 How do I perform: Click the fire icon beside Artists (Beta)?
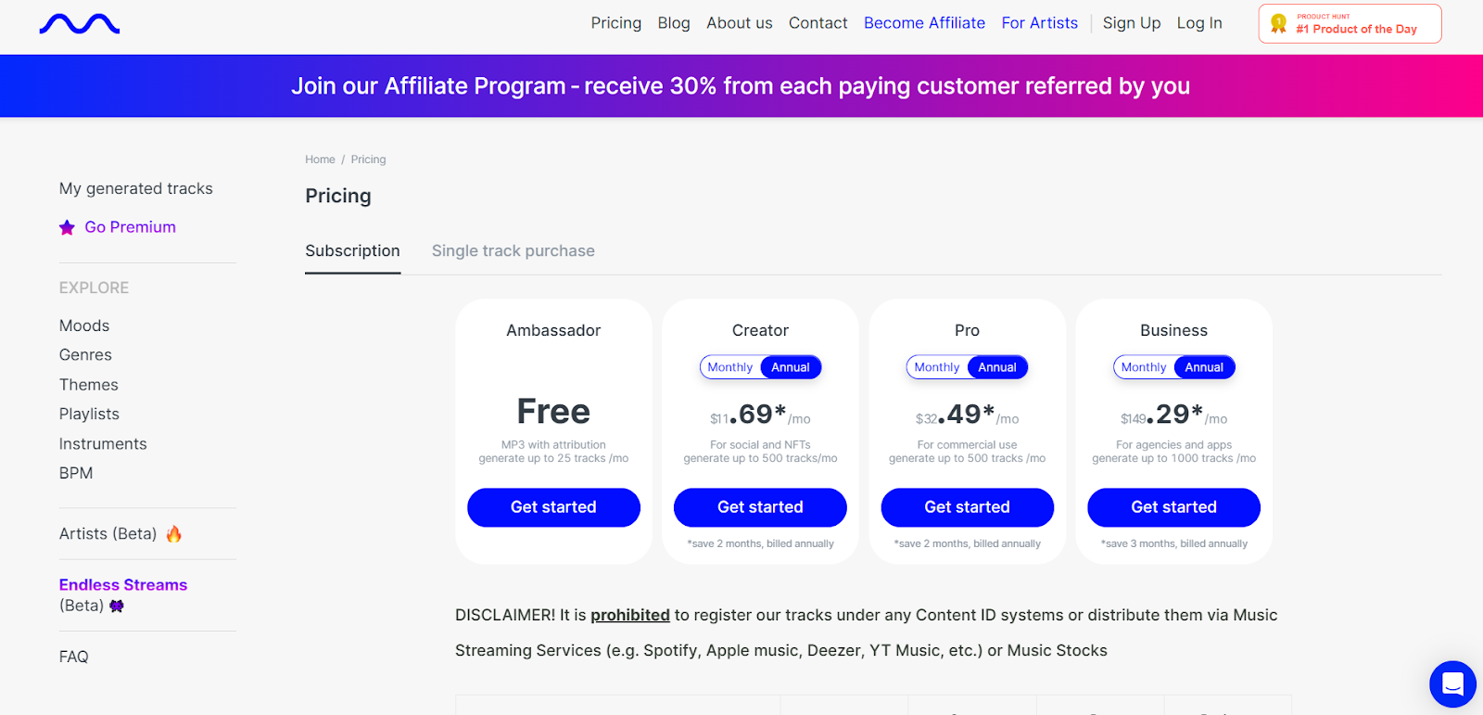174,534
